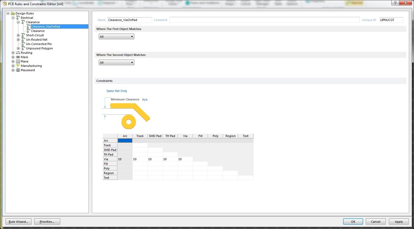This screenshot has width=414, height=229.
Task: Expand the Short-Circuit node
Action: pyautogui.click(x=18, y=35)
